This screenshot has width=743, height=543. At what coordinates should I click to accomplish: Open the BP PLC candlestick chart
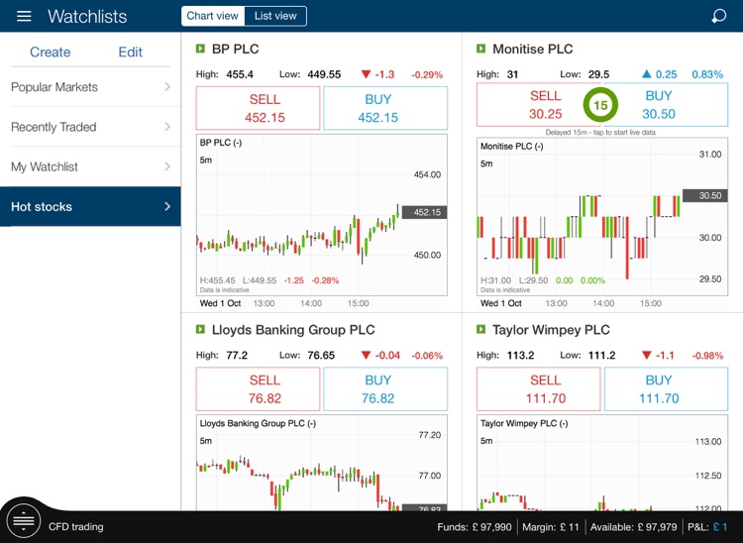pyautogui.click(x=322, y=215)
